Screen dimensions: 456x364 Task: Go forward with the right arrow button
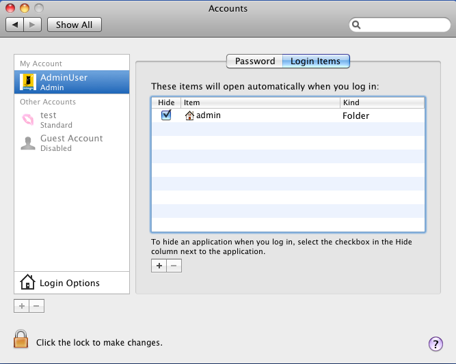tap(33, 25)
